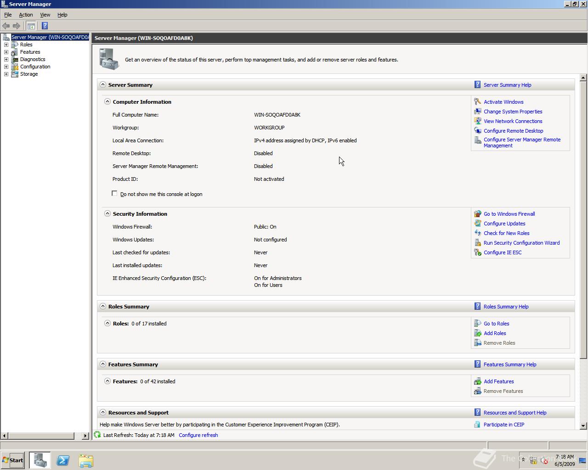Click the Configure Remote Desktop icon
The width and height of the screenshot is (588, 470).
tap(478, 131)
